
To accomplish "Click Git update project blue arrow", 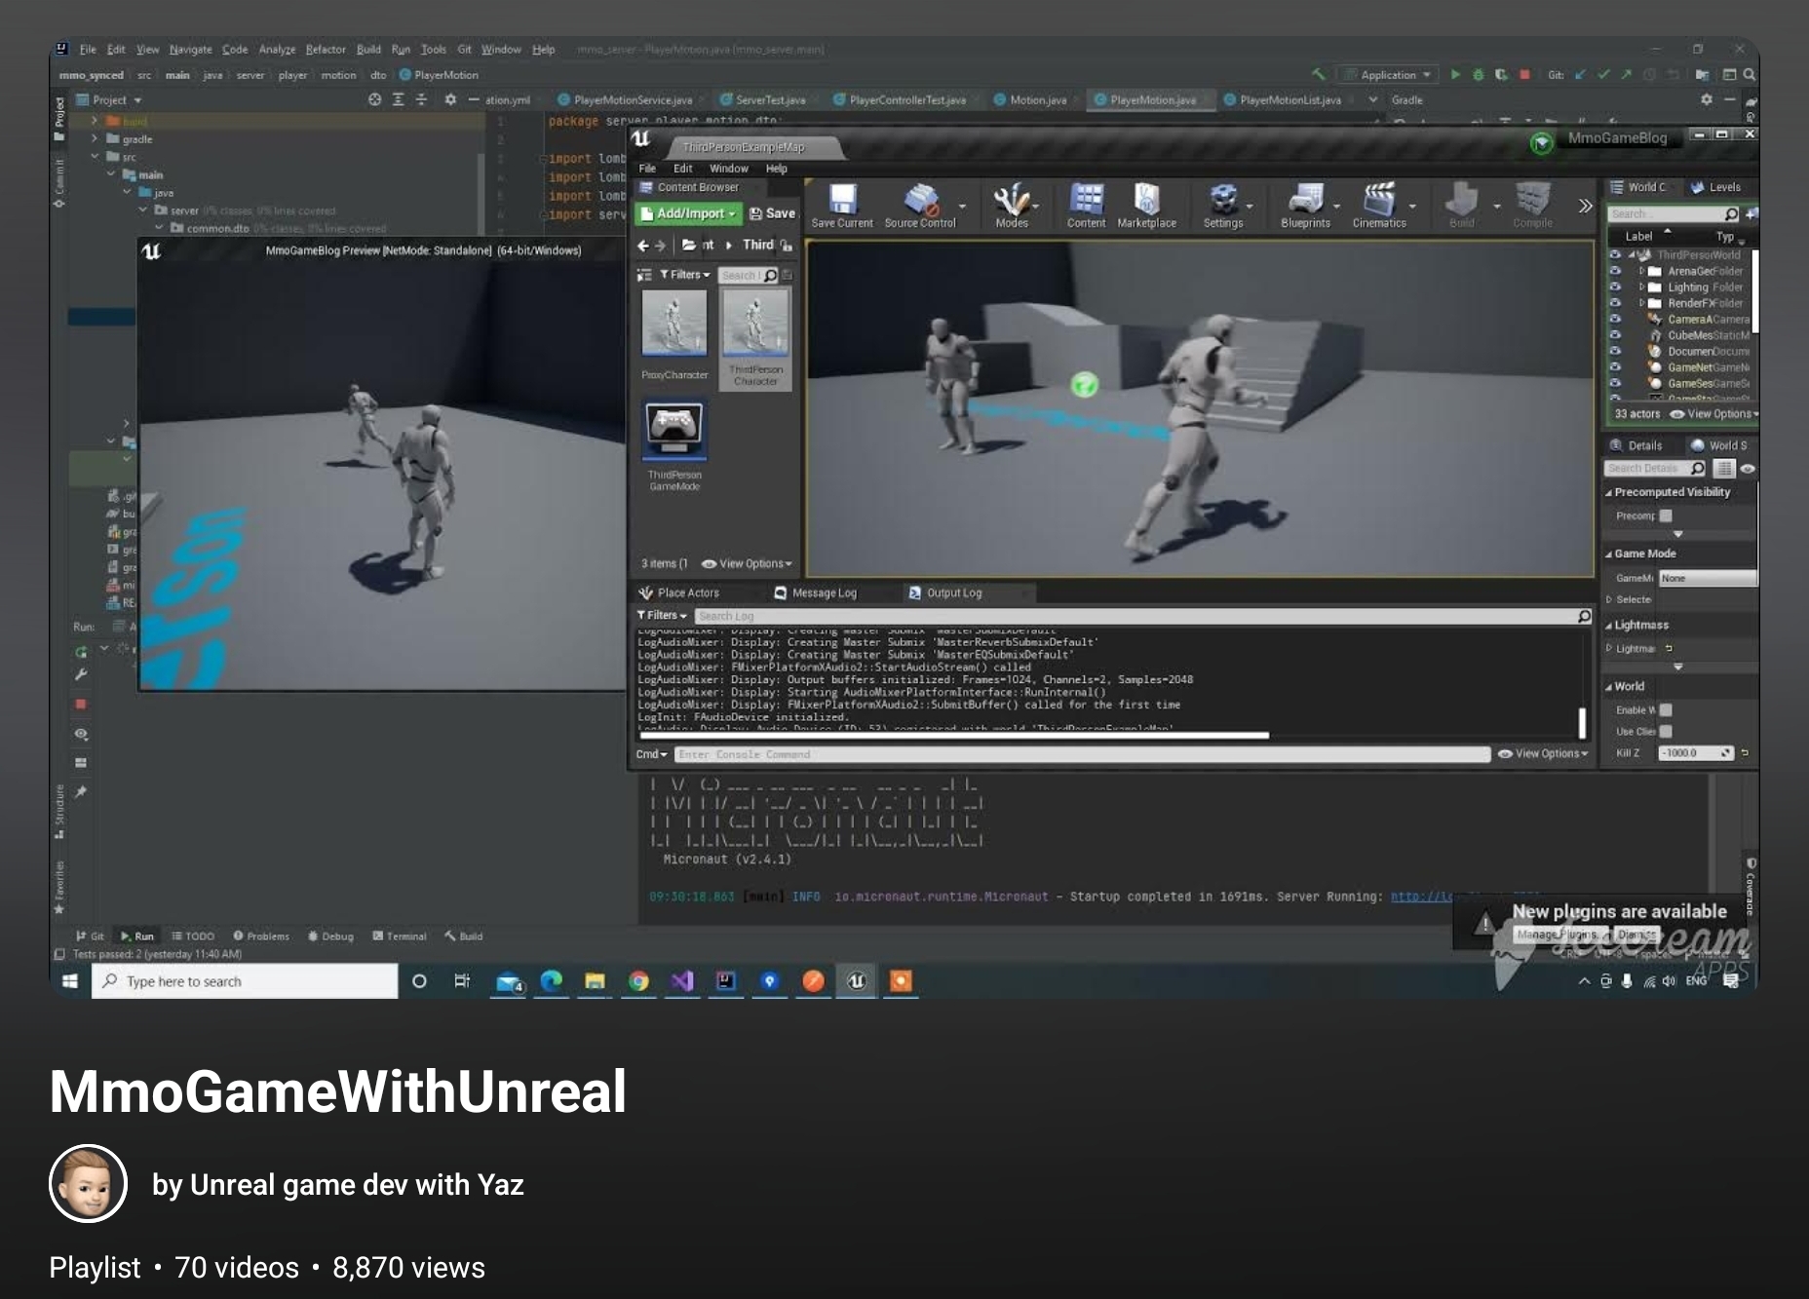I will pos(1580,75).
